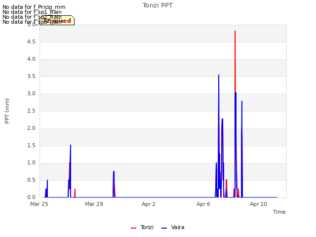Image resolution: width=316 pixels, height=237 pixels.
Task: Click the 1.0 y-axis tick label
Action: click(x=31, y=163)
